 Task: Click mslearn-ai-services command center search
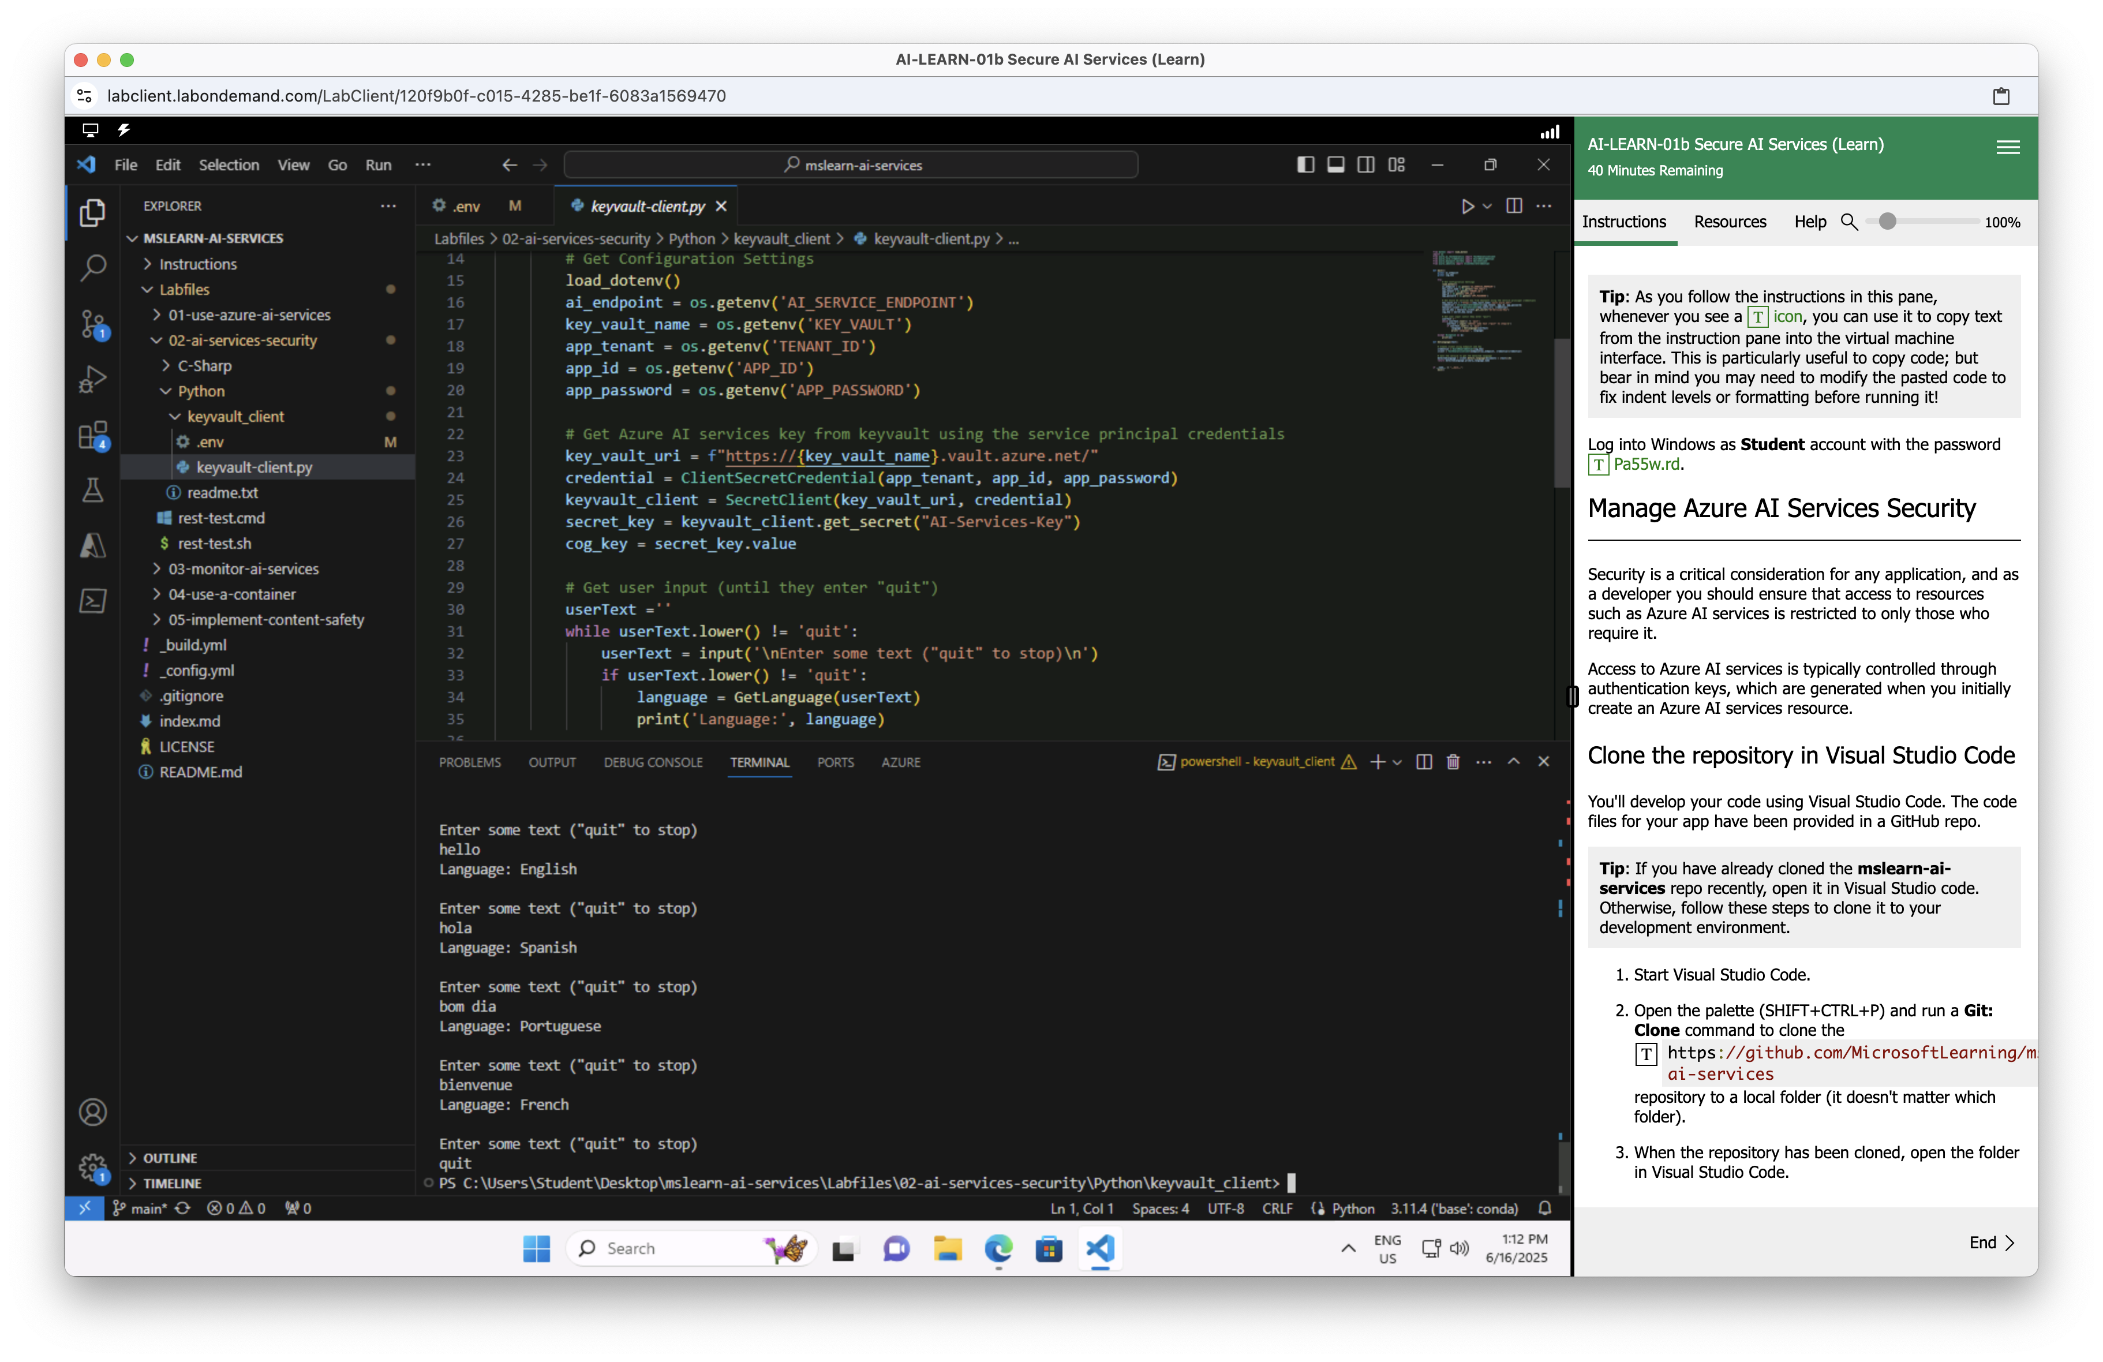click(x=851, y=165)
